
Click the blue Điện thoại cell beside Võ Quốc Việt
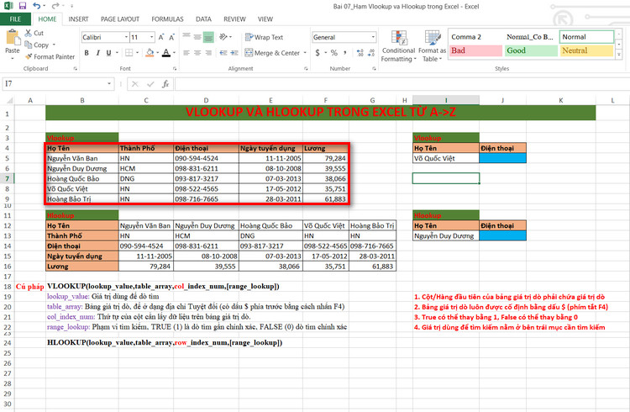[502, 158]
